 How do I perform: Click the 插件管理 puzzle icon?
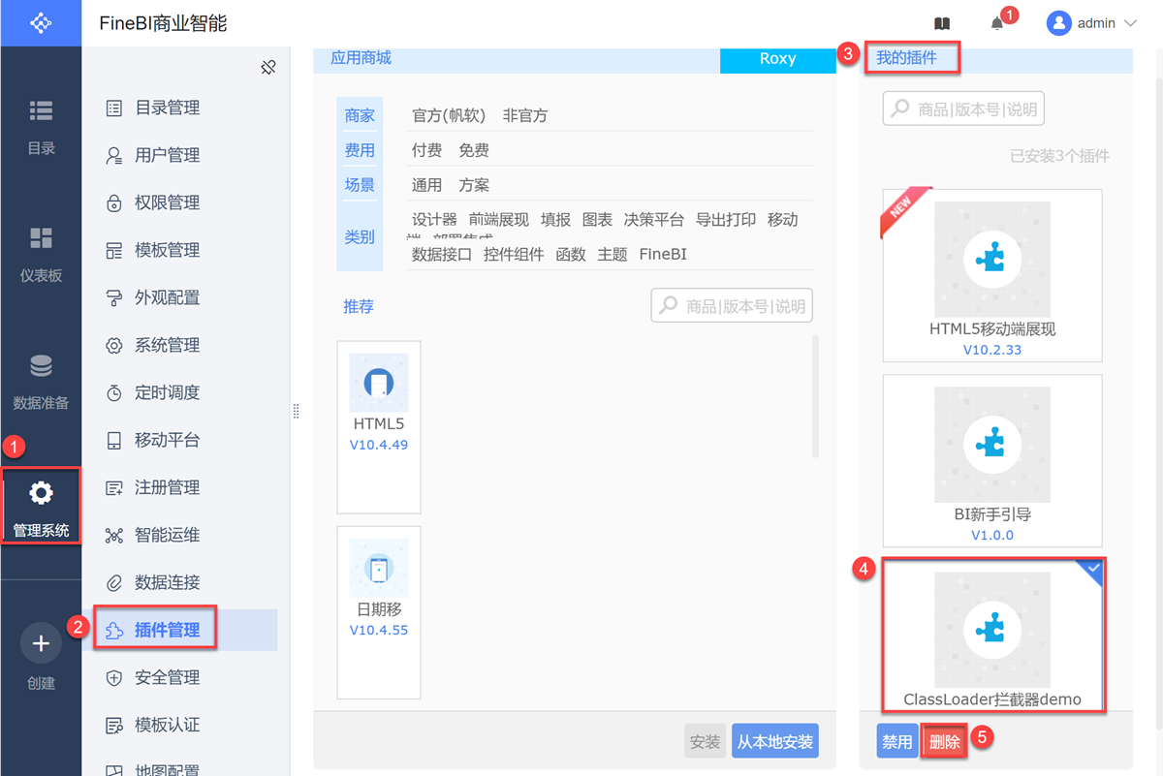click(114, 630)
